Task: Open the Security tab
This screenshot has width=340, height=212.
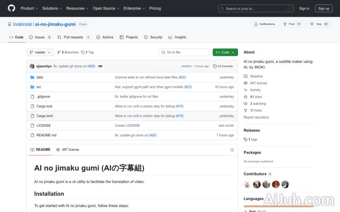Action: pyautogui.click(x=153, y=37)
